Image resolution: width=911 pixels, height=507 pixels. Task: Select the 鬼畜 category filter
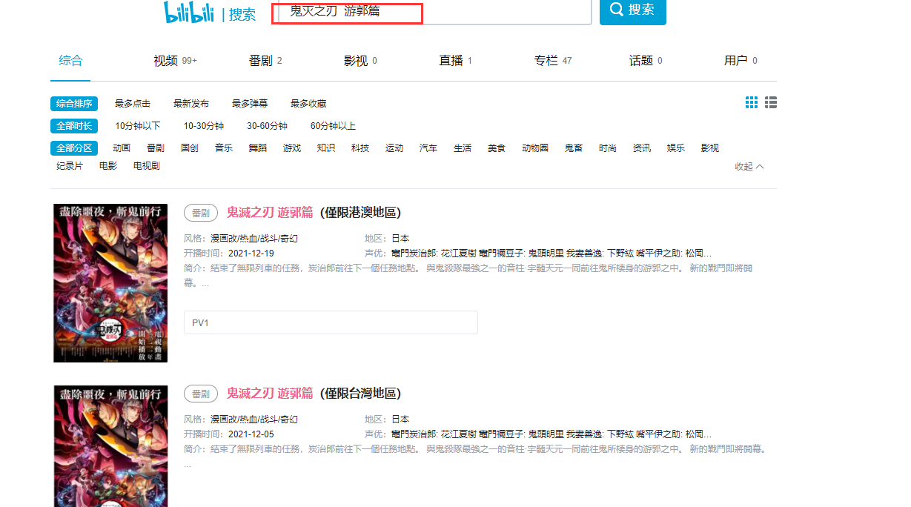574,148
